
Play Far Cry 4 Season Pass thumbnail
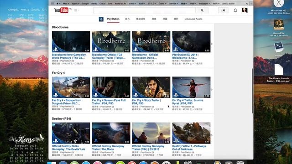coord(111,87)
